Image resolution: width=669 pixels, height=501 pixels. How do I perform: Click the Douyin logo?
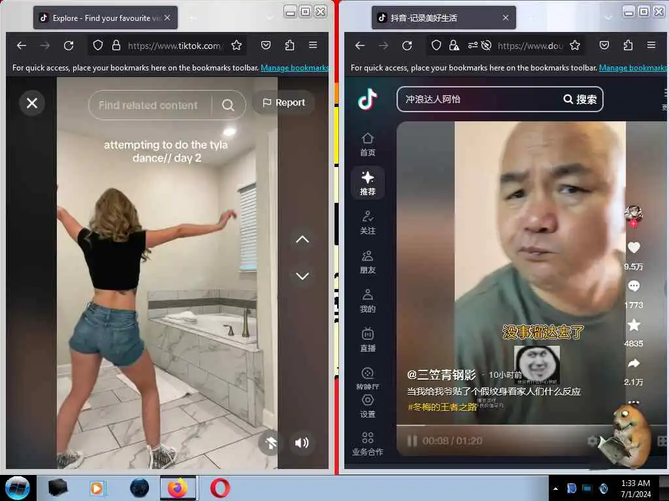367,99
